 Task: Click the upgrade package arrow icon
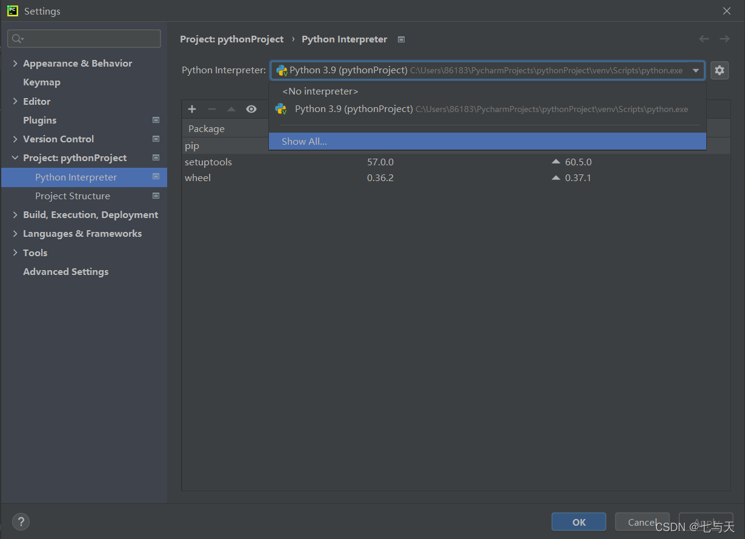click(x=231, y=109)
